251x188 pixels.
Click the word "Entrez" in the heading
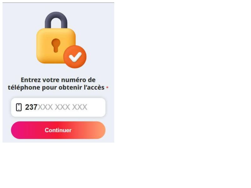click(30, 80)
